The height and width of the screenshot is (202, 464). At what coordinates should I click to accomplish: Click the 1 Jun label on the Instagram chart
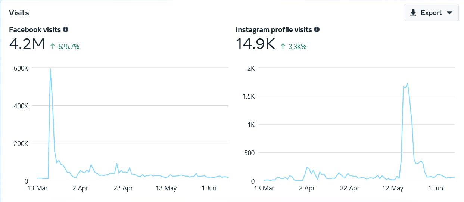point(436,189)
